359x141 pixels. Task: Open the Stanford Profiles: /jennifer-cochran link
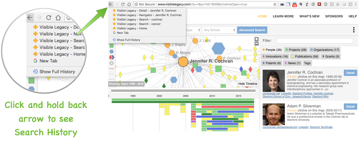pyautogui.click(x=313, y=93)
